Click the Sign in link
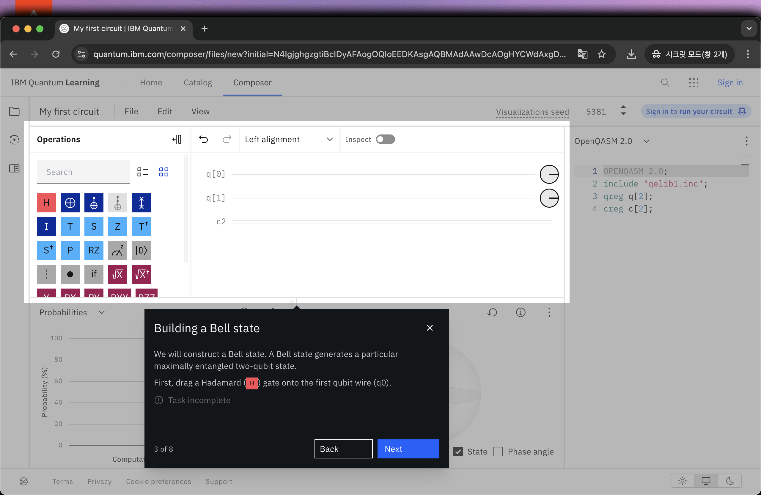Viewport: 761px width, 495px height. click(x=730, y=83)
